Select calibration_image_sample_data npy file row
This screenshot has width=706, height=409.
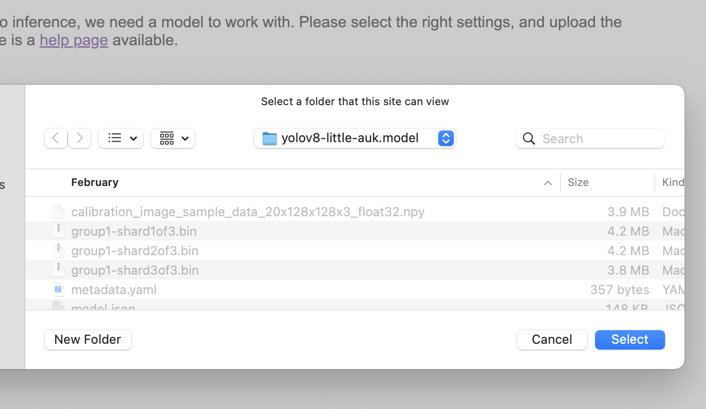[x=355, y=211]
